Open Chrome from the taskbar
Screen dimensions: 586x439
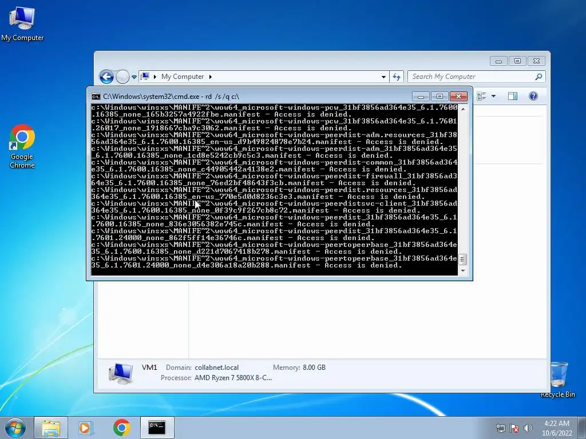(122, 428)
